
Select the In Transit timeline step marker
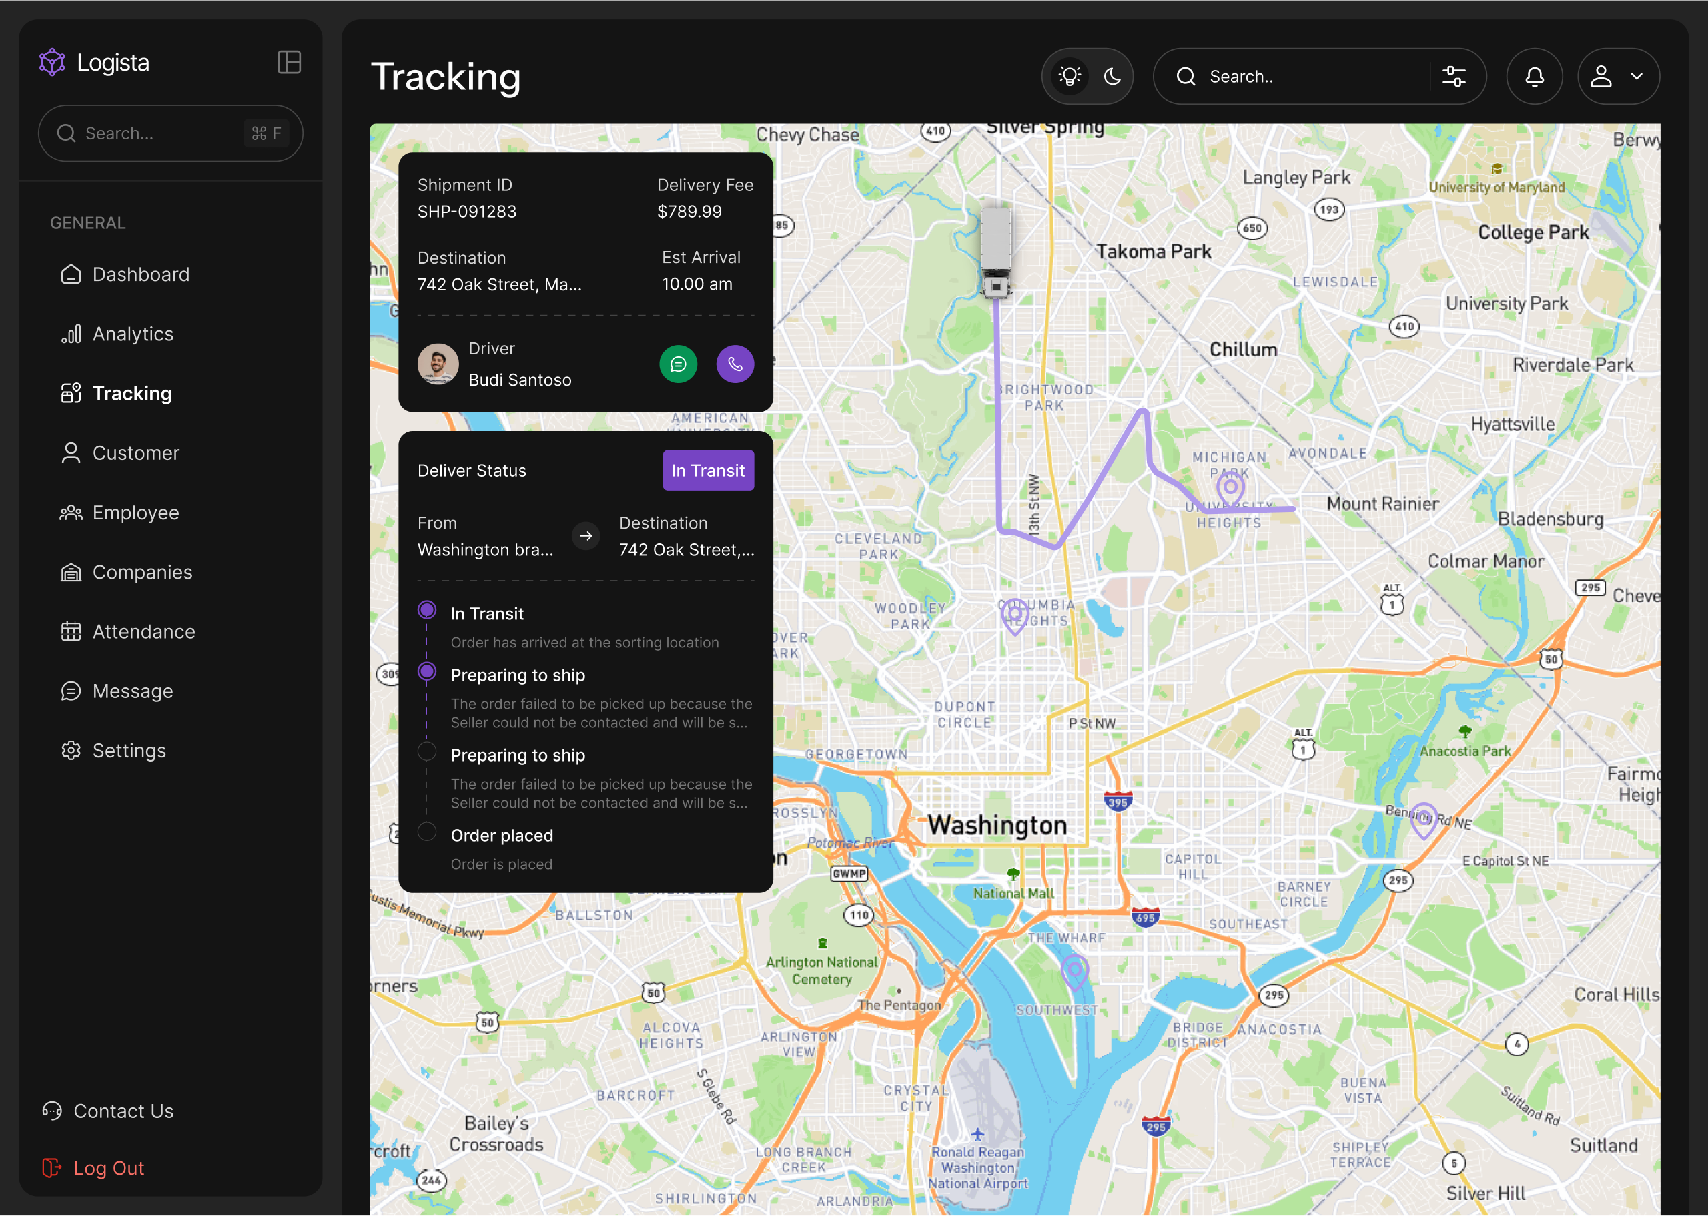click(426, 610)
